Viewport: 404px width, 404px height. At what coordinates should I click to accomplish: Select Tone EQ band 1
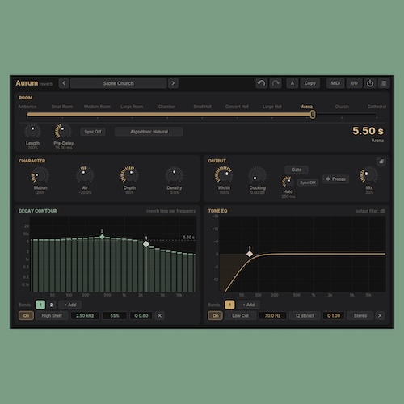pos(229,305)
